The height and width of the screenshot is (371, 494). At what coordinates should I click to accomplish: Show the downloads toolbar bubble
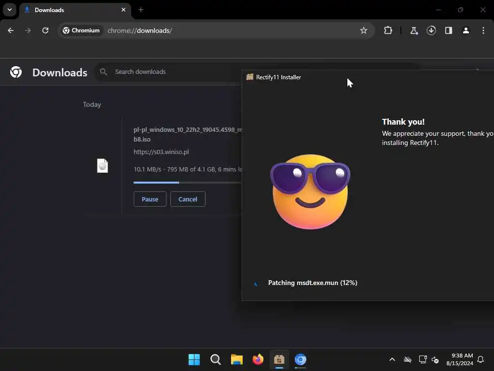(x=431, y=30)
